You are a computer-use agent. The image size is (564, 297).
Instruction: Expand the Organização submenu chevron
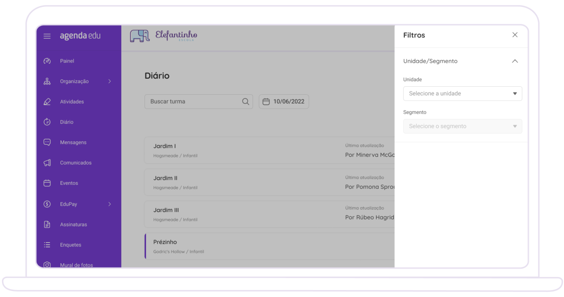point(110,81)
